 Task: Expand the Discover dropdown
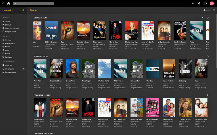[x=34, y=10]
